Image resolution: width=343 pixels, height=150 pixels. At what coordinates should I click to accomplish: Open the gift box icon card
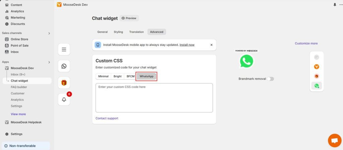pyautogui.click(x=64, y=83)
